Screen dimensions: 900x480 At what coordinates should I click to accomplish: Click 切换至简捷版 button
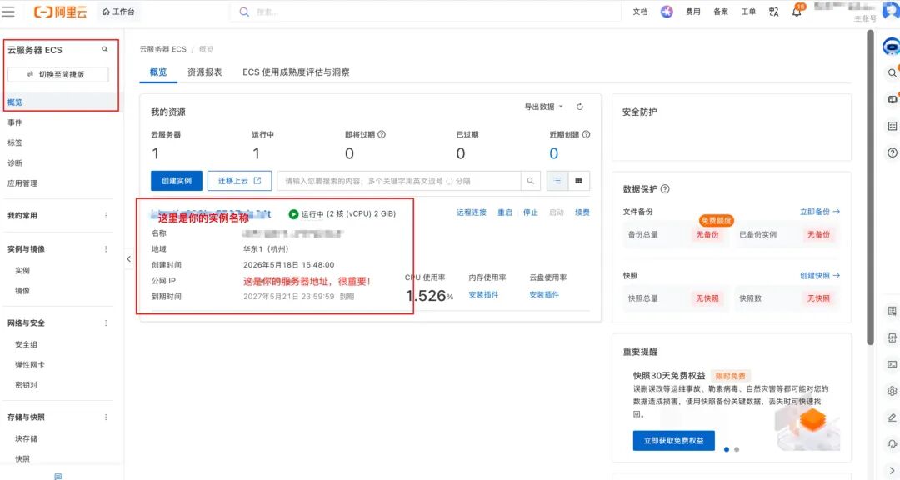point(58,74)
